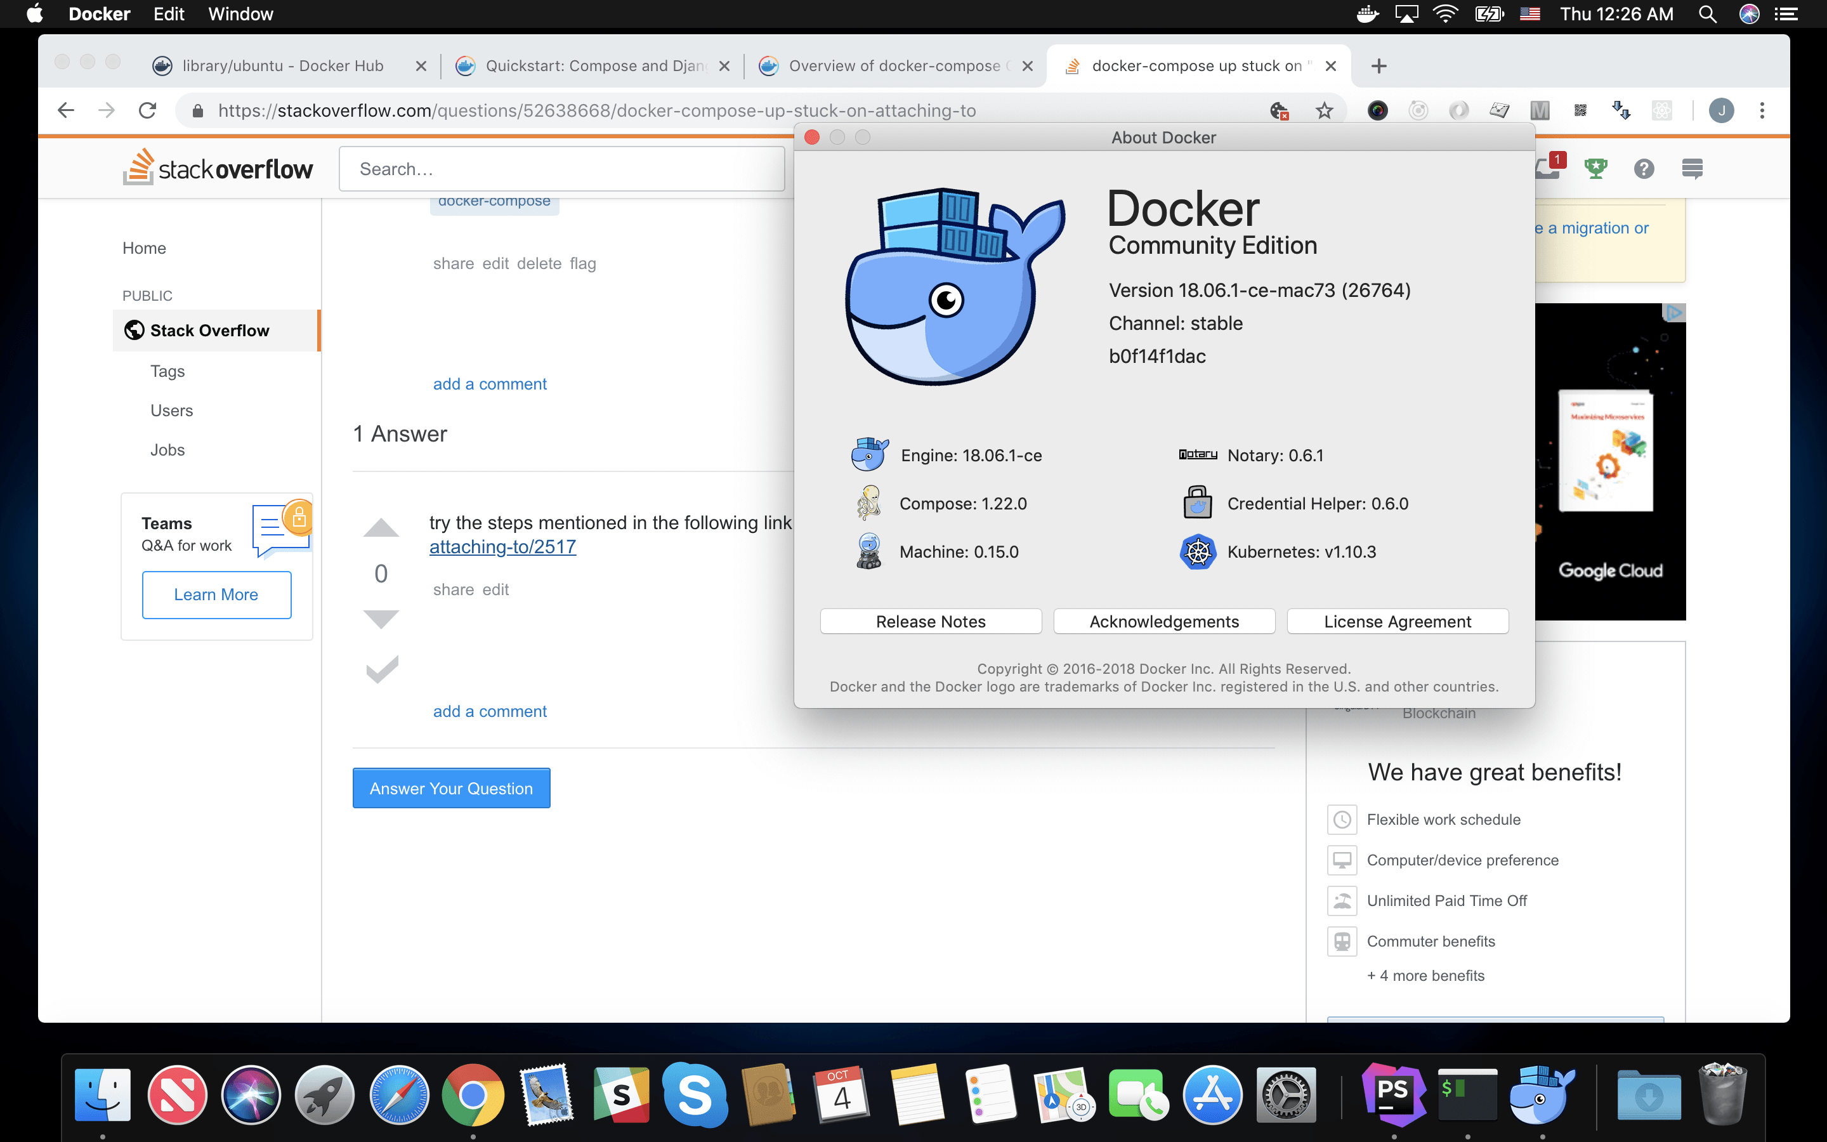Downvote the answer with the down arrow

coord(381,619)
